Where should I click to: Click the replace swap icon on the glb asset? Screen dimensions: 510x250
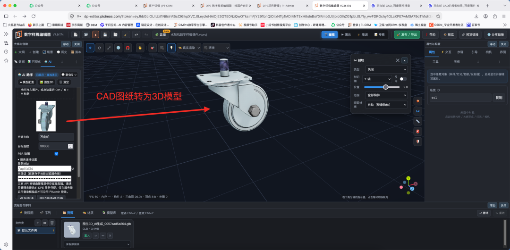(95, 235)
